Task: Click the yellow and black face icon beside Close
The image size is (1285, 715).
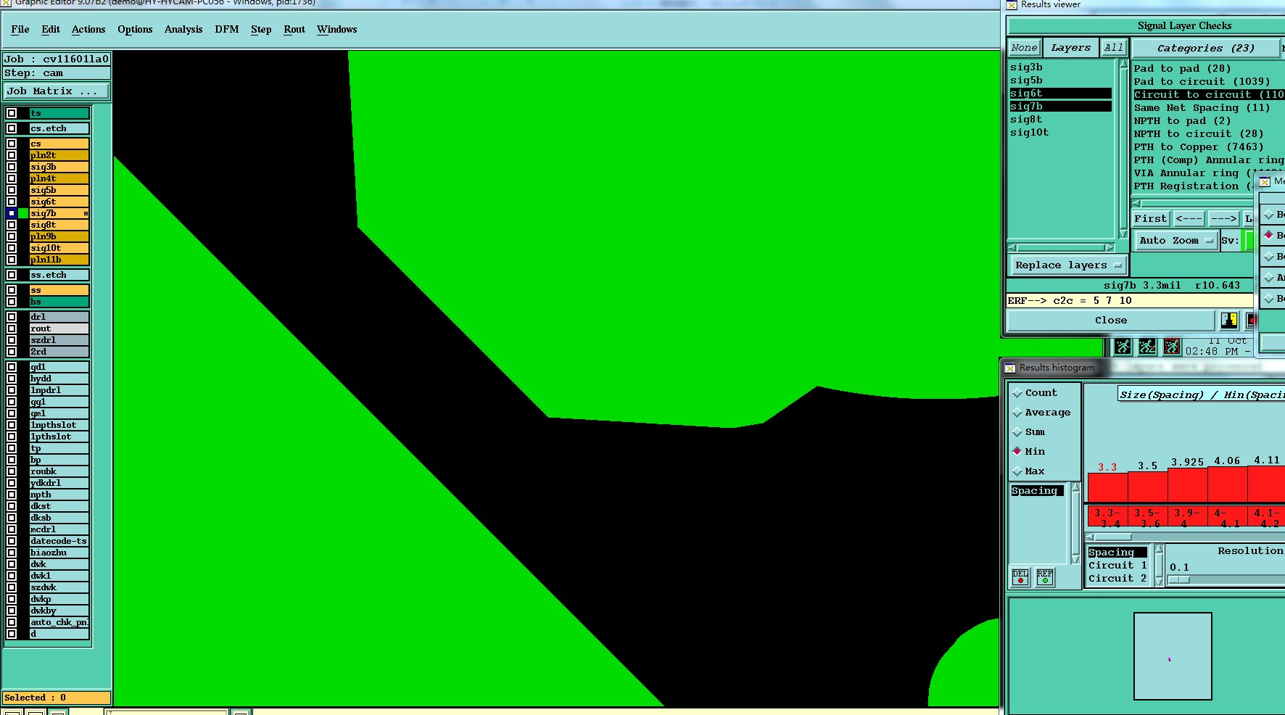Action: [x=1229, y=320]
